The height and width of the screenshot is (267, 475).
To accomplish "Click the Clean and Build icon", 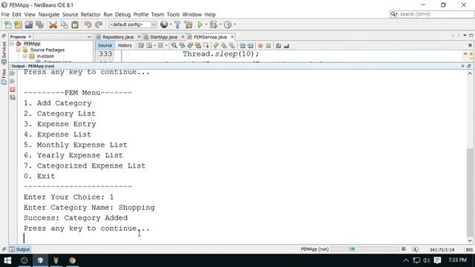I will point(189,24).
